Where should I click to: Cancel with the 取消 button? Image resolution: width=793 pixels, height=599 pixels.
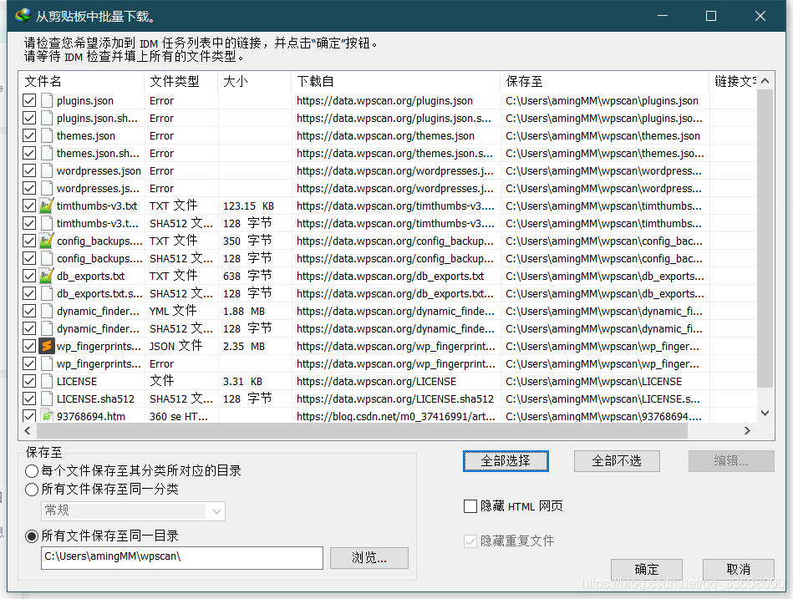pos(739,570)
